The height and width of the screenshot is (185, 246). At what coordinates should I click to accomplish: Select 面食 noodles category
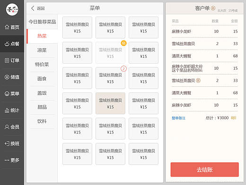tap(42, 79)
